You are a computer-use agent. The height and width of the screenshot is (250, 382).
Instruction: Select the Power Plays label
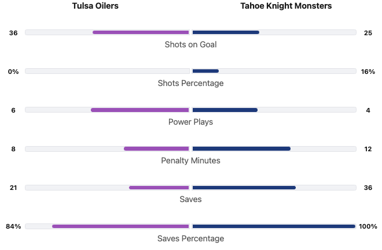(190, 122)
